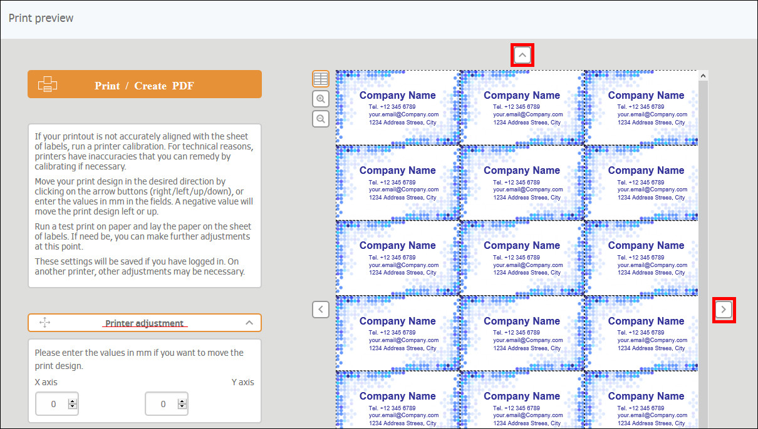Focus the X axis value field
This screenshot has height=429, width=758.
[53, 404]
